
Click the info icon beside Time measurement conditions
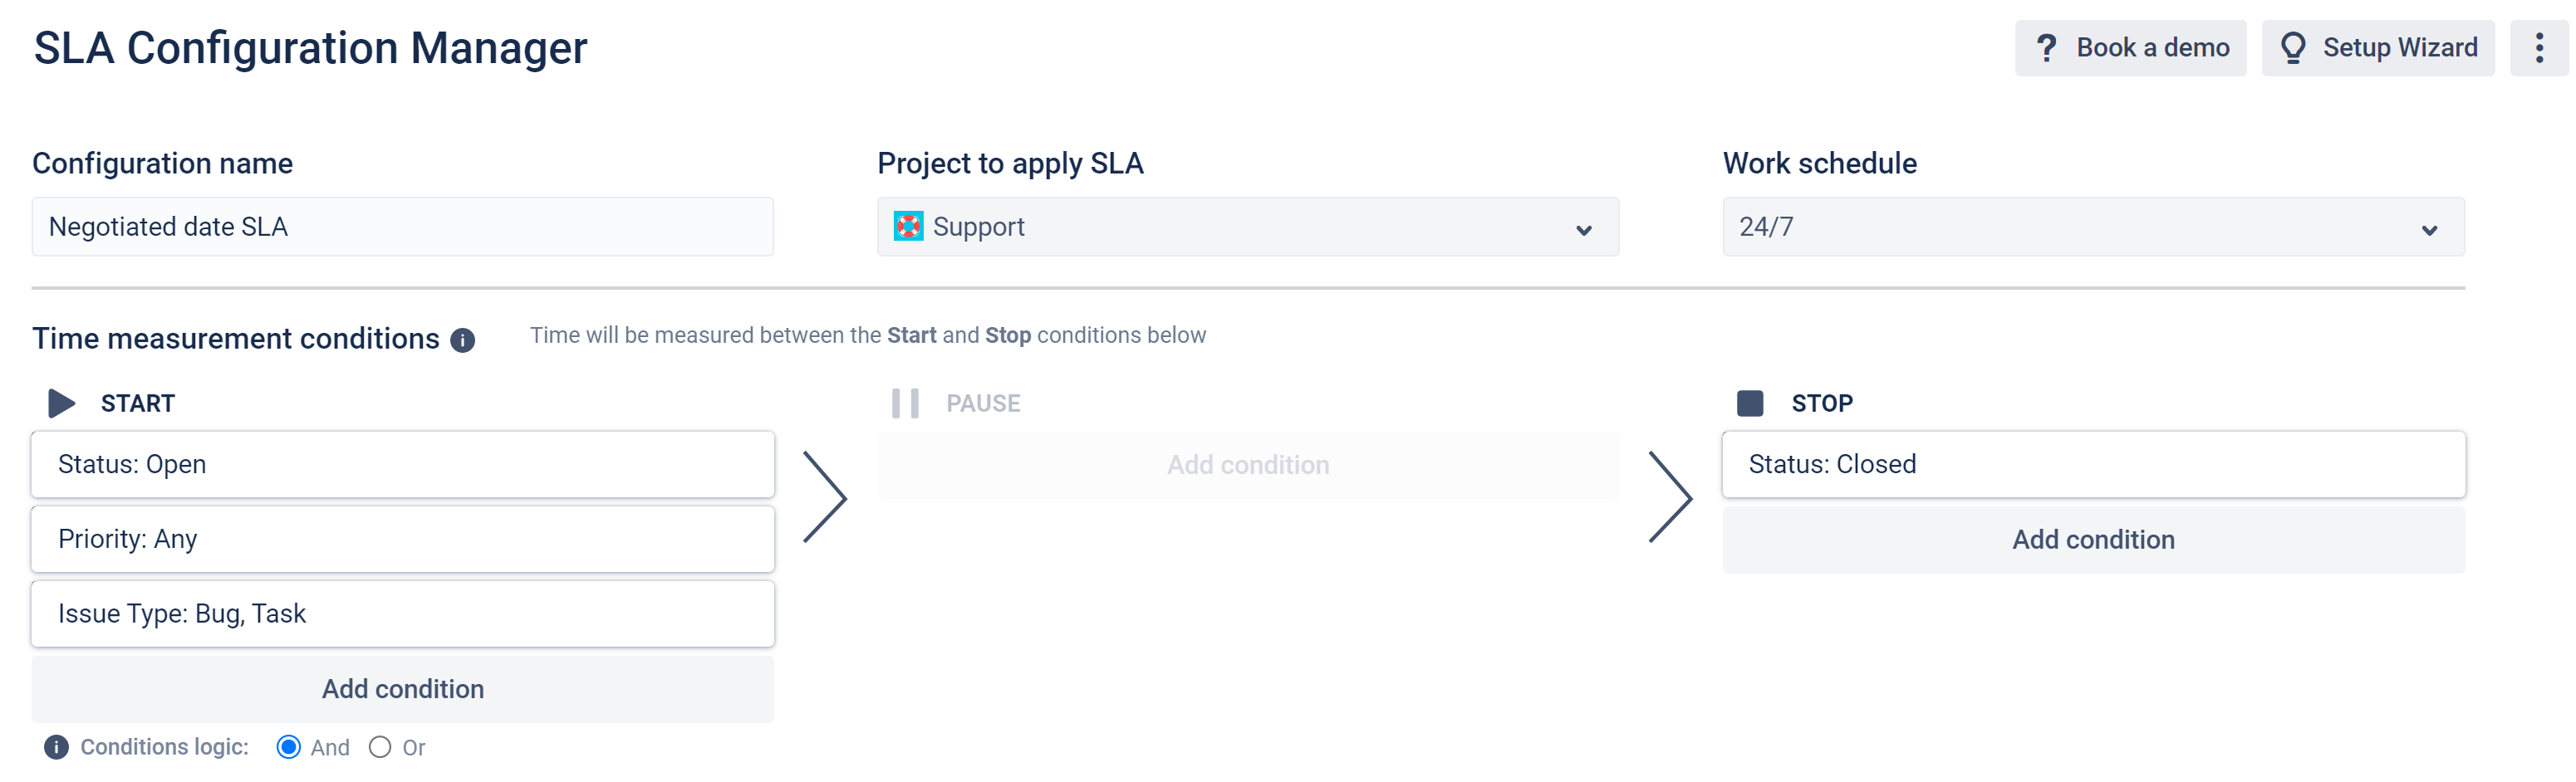click(462, 340)
